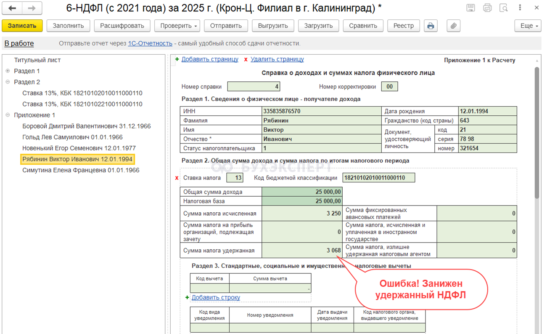This screenshot has width=542, height=334.
Task: Click the printer icon in the toolbar
Action: click(431, 26)
